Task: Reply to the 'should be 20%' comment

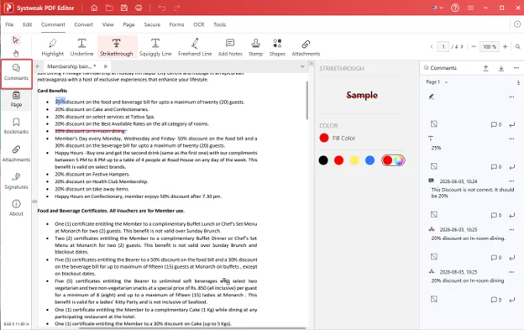Action: point(511,216)
